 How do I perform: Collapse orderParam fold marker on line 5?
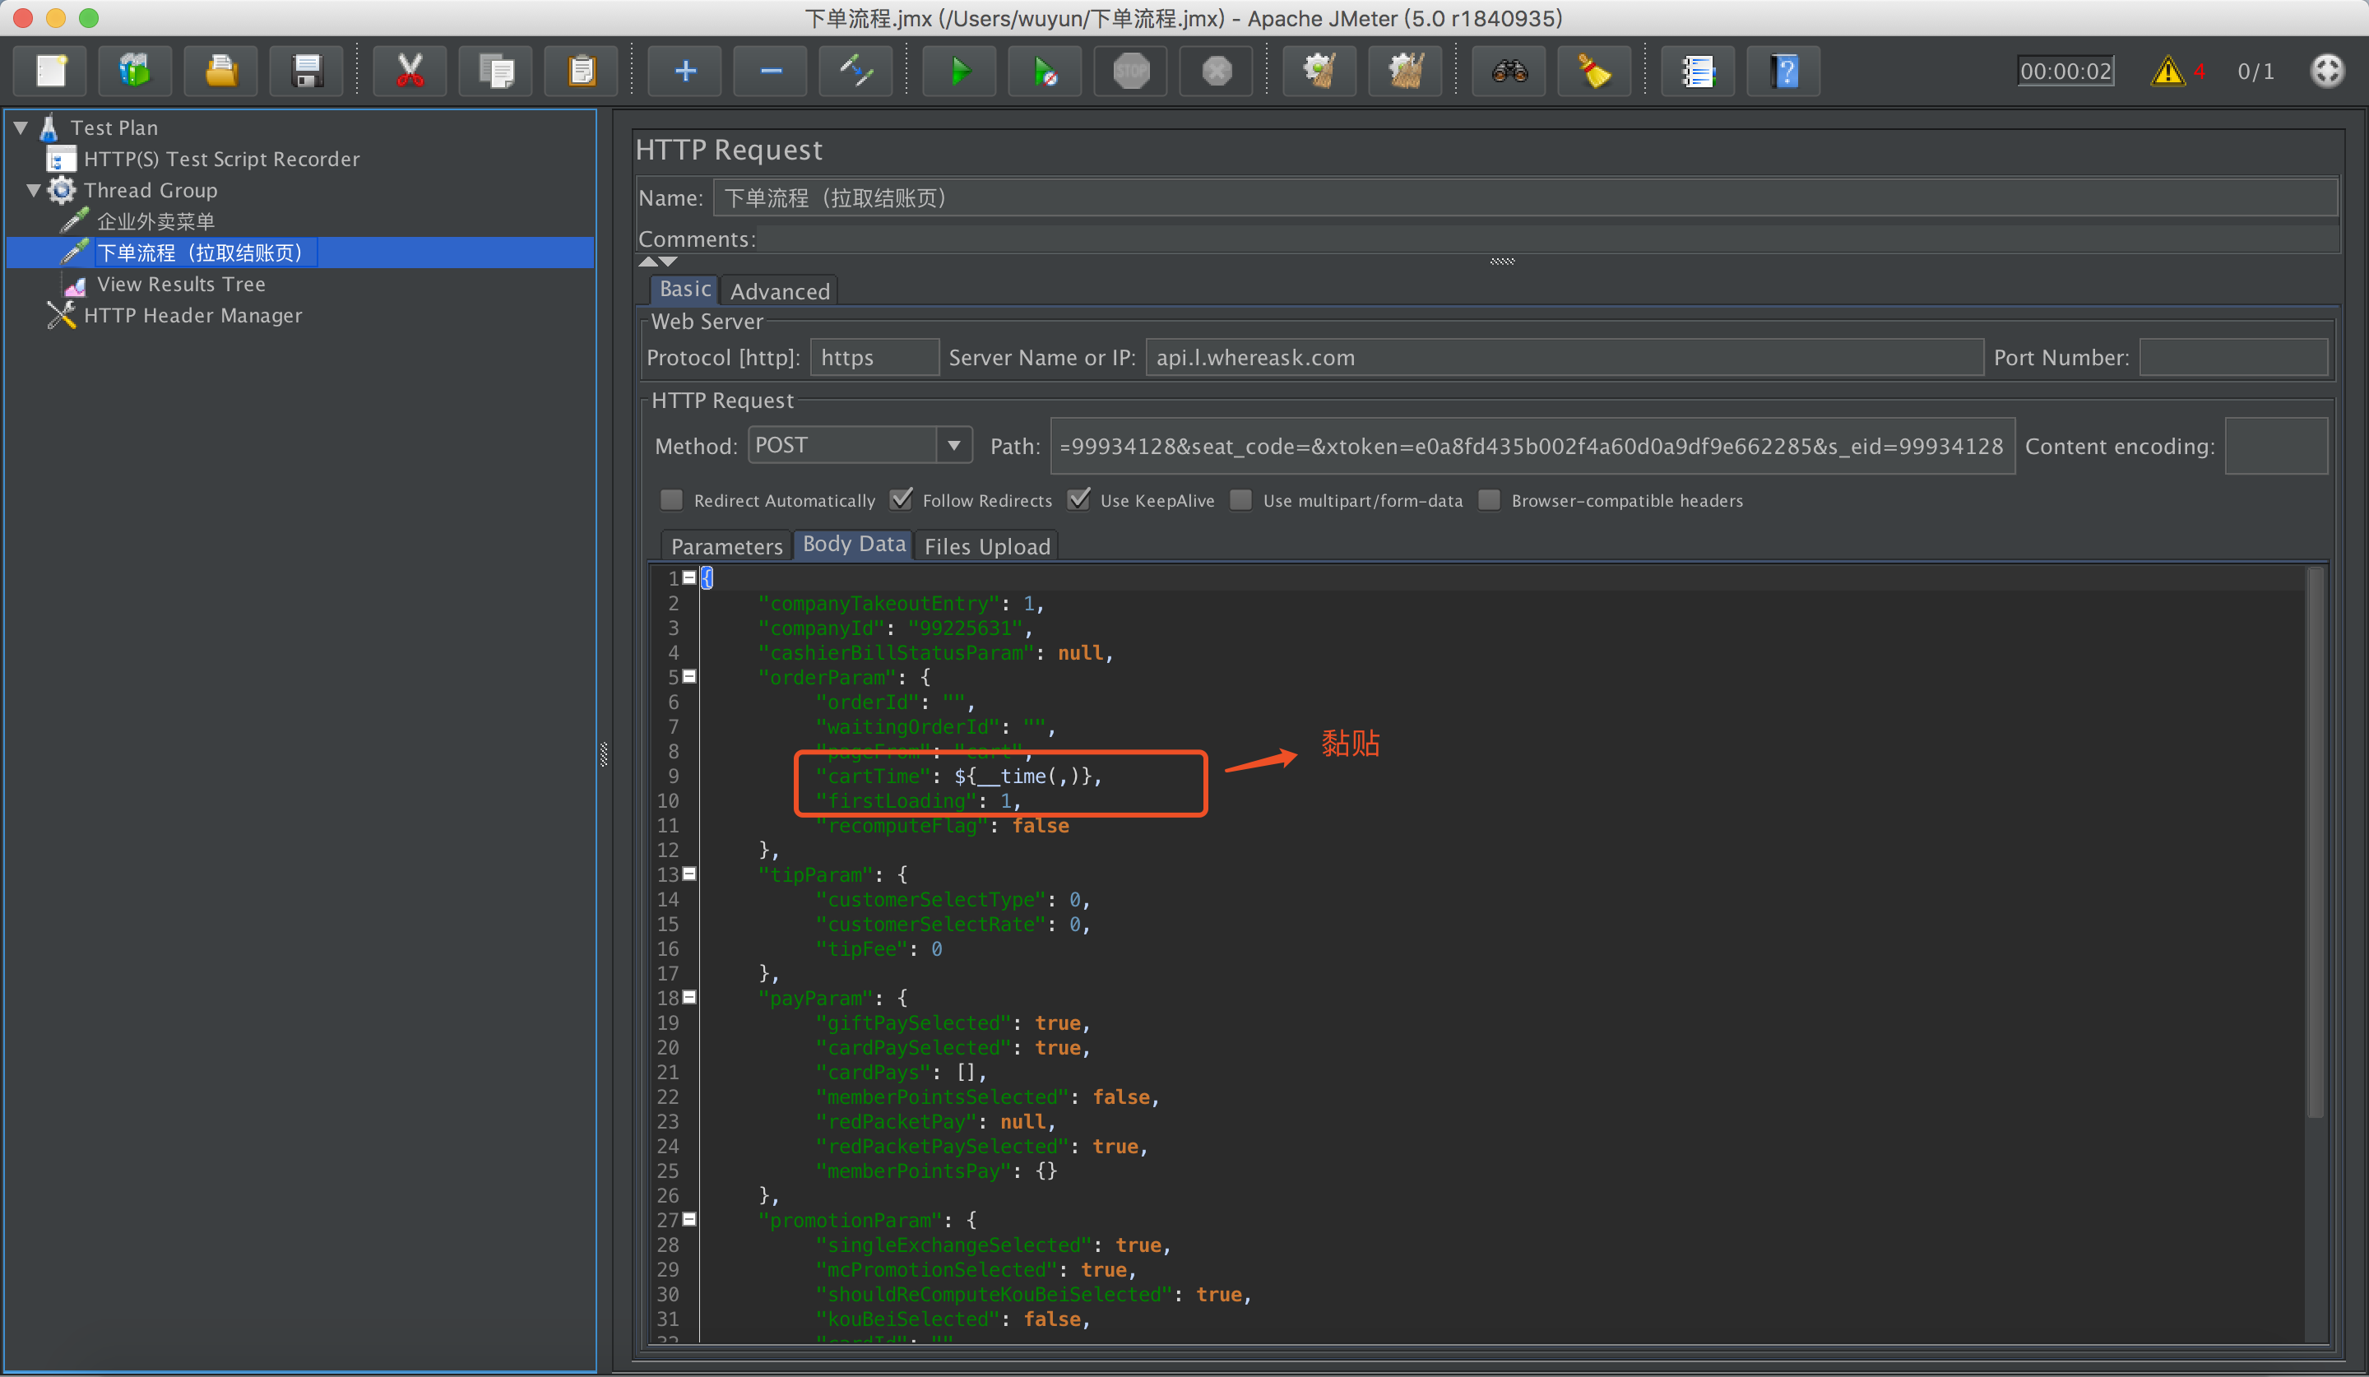pos(689,677)
